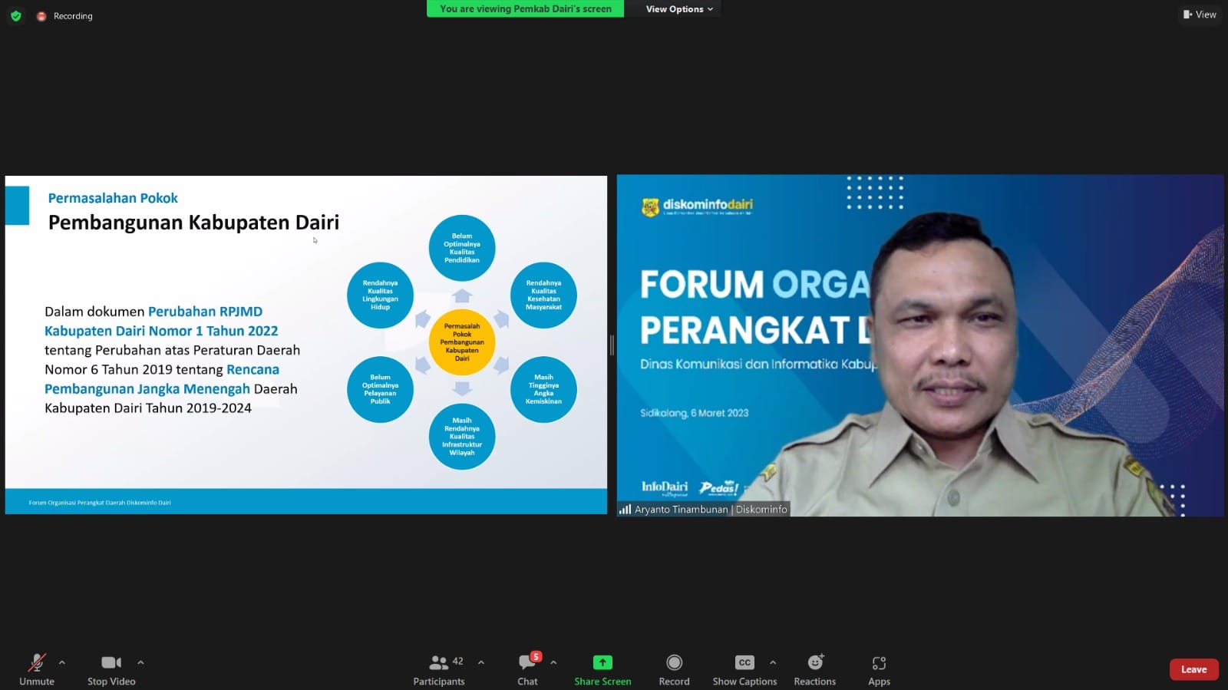Click the green Share Screen icon
The width and height of the screenshot is (1228, 690).
tap(602, 662)
